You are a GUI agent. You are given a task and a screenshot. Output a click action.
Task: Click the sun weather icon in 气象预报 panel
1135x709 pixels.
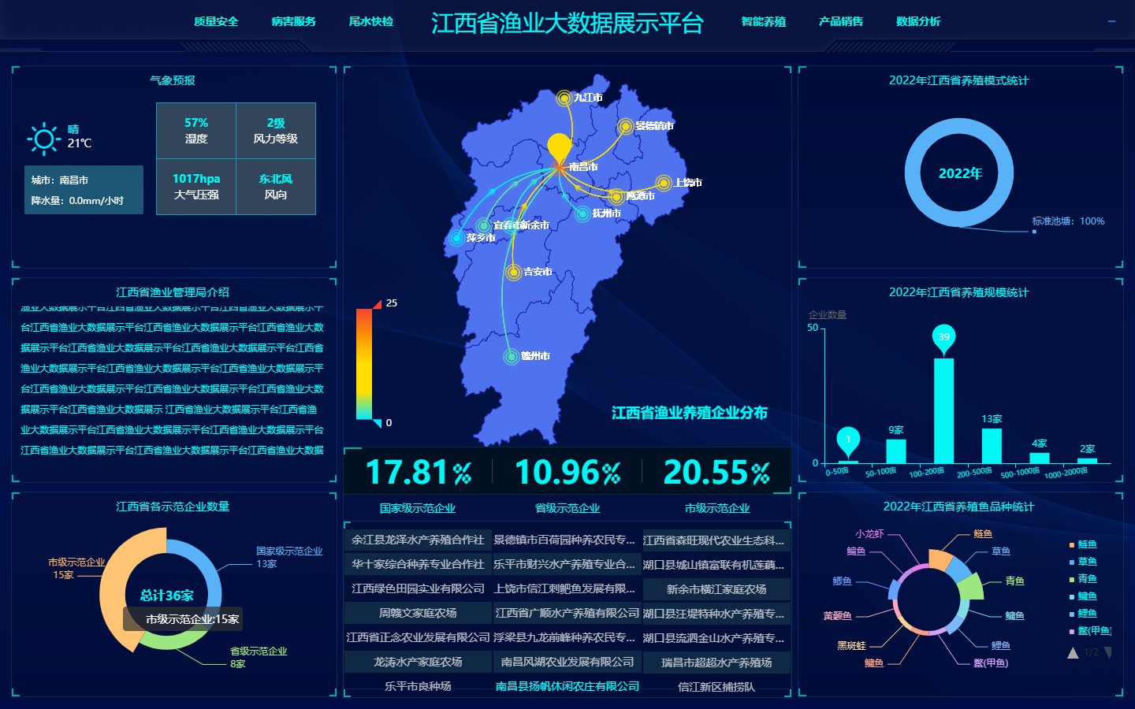coord(45,138)
